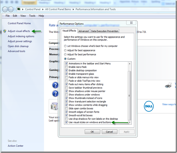Enable the Aero Peek checkbox

[x=67, y=67]
